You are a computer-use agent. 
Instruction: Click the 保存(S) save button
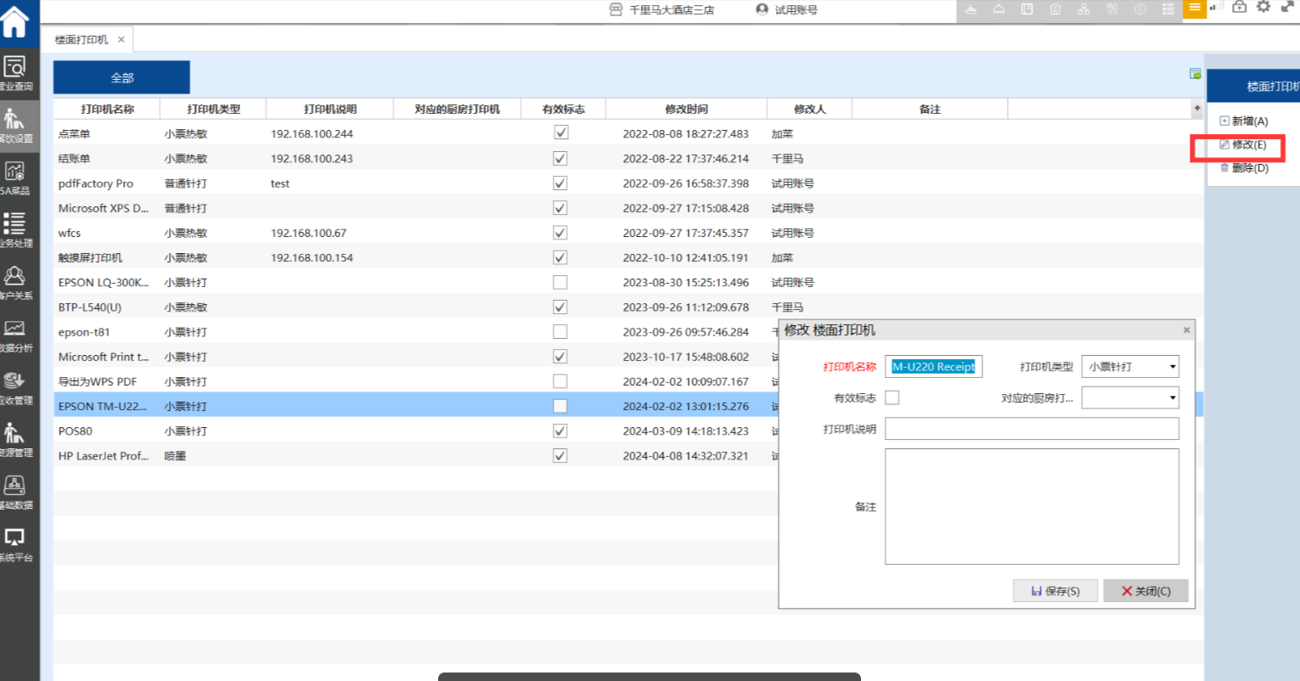tap(1055, 591)
